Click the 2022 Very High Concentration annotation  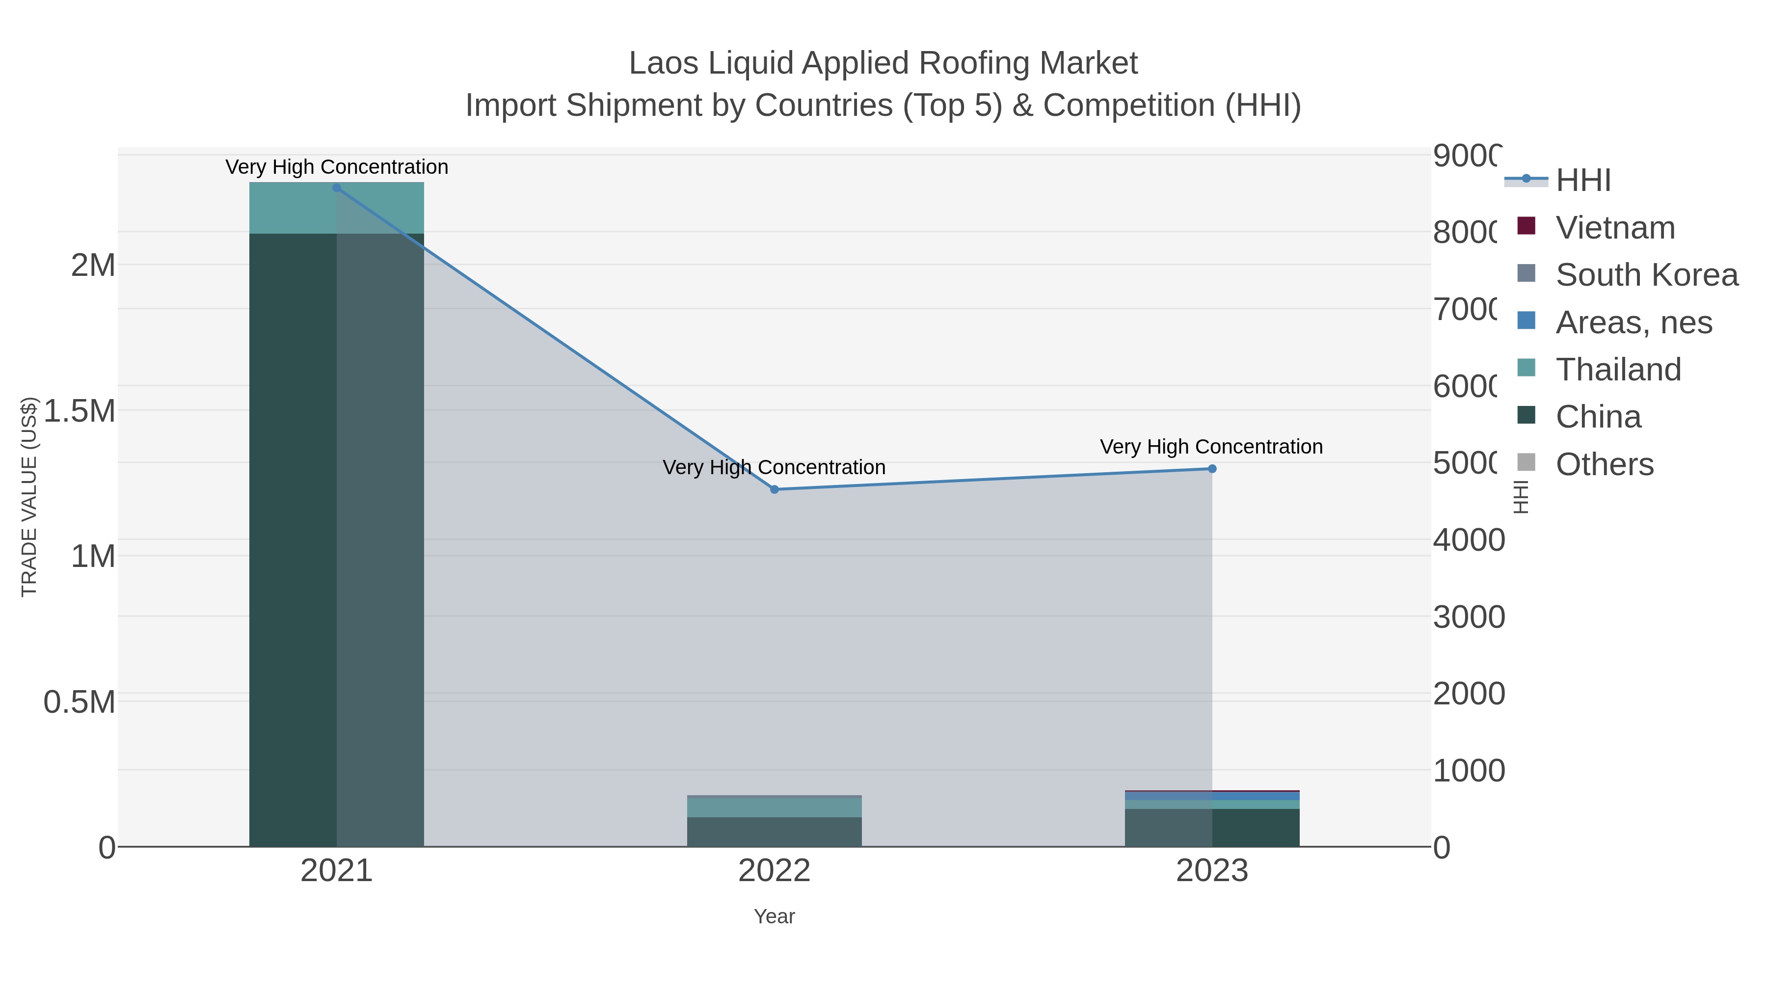775,467
